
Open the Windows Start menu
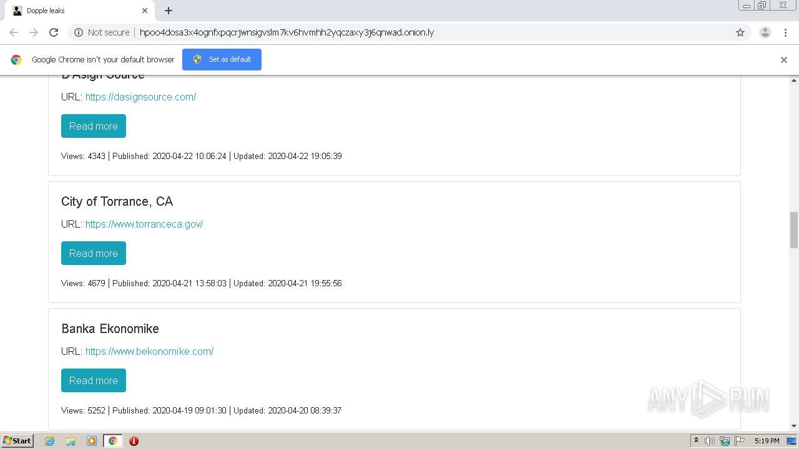pyautogui.click(x=17, y=441)
